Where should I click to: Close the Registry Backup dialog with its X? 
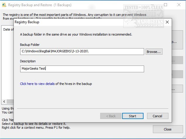click(167, 22)
